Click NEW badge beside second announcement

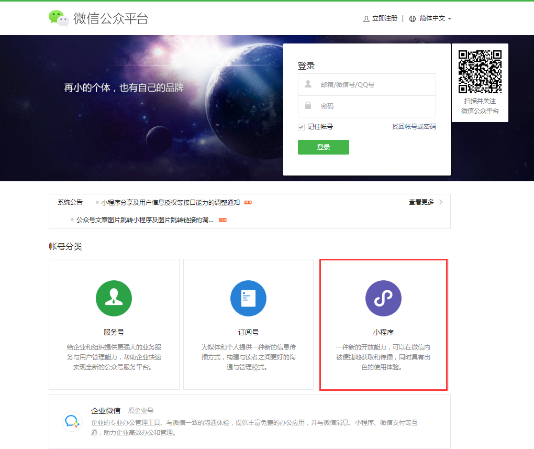pos(222,220)
